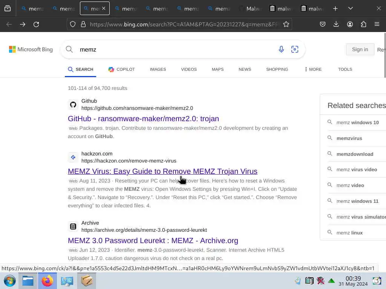Switch to the SHOPPING tab
The width and height of the screenshot is (386, 289).
click(277, 70)
